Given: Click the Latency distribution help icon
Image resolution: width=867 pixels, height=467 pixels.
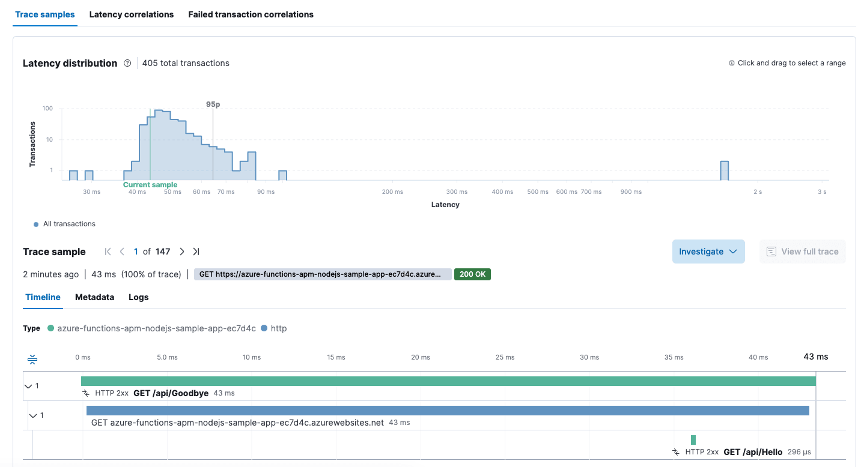Looking at the screenshot, I should click(127, 63).
